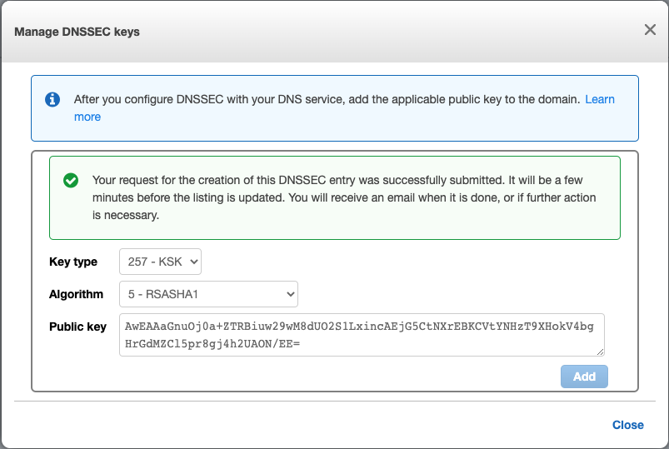Image resolution: width=669 pixels, height=449 pixels.
Task: Click the green success checkmark icon
Action: coord(71,180)
